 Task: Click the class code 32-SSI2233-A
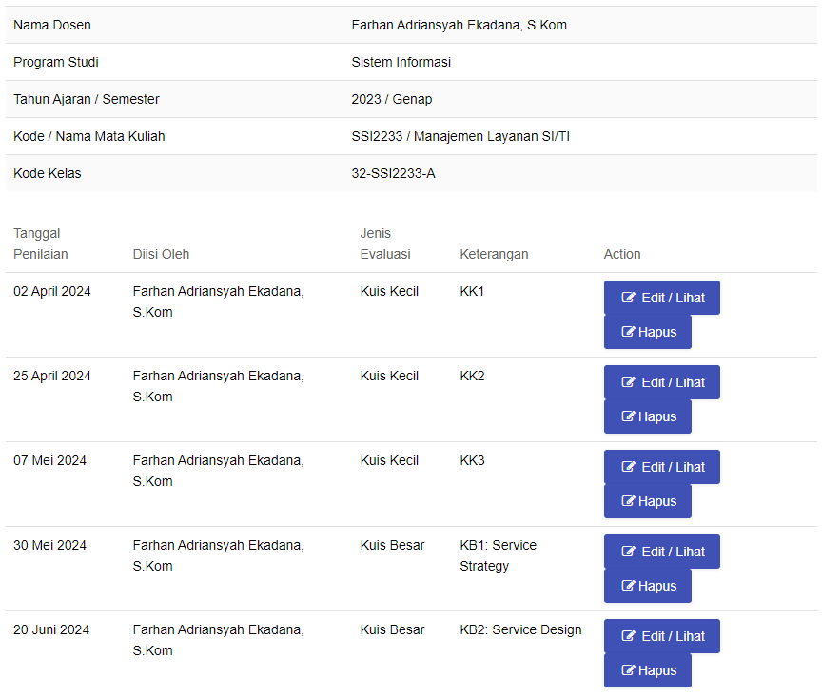coord(393,173)
